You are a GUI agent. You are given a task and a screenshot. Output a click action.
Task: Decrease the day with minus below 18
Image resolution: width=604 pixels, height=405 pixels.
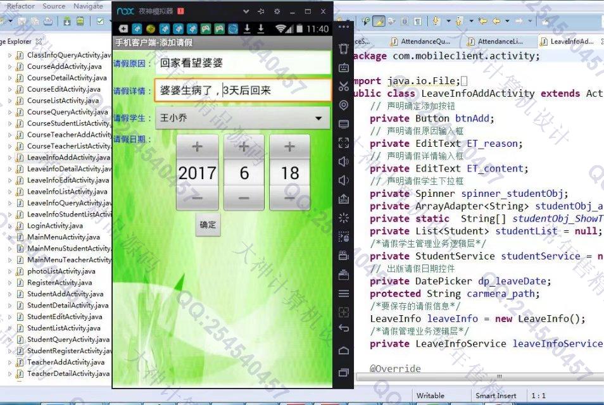[x=290, y=198]
